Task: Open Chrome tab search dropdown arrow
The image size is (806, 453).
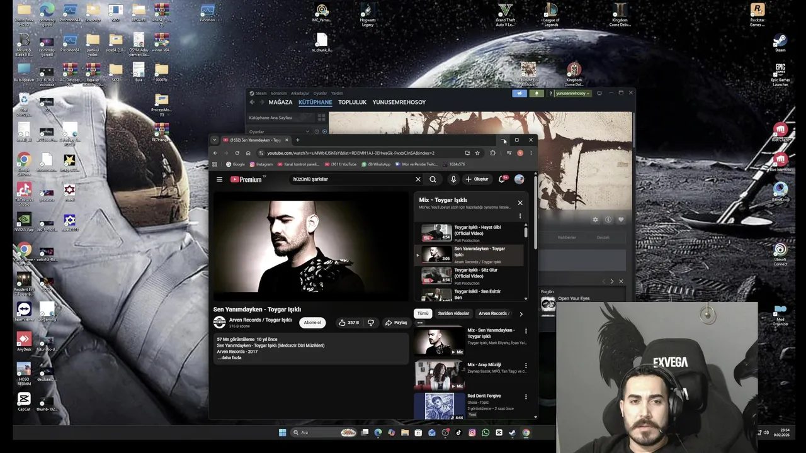Action: point(214,140)
